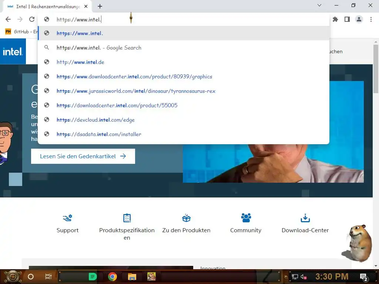Open a new tab with the plus button

click(x=100, y=7)
